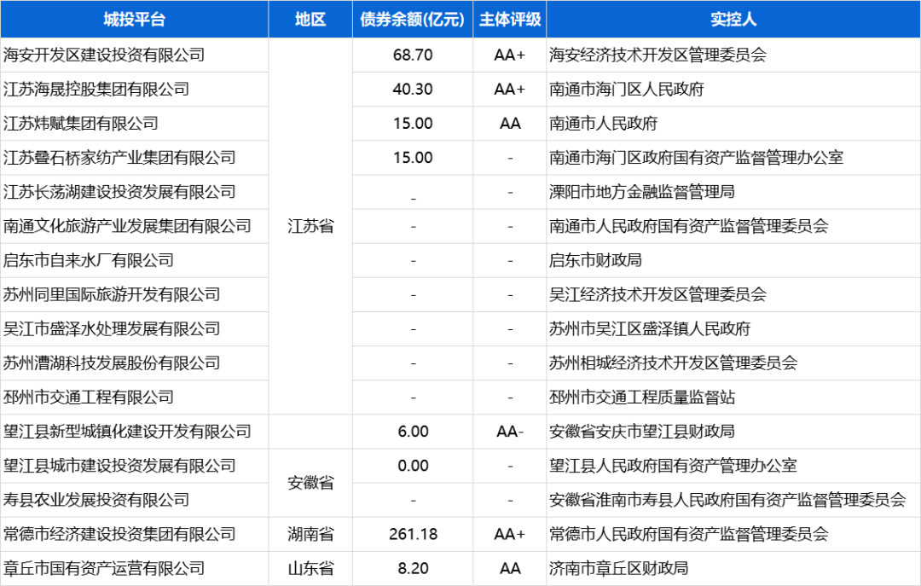This screenshot has width=921, height=586.
Task: Click the 江苏海晟控股集团有限公司 cell
Action: click(96, 89)
